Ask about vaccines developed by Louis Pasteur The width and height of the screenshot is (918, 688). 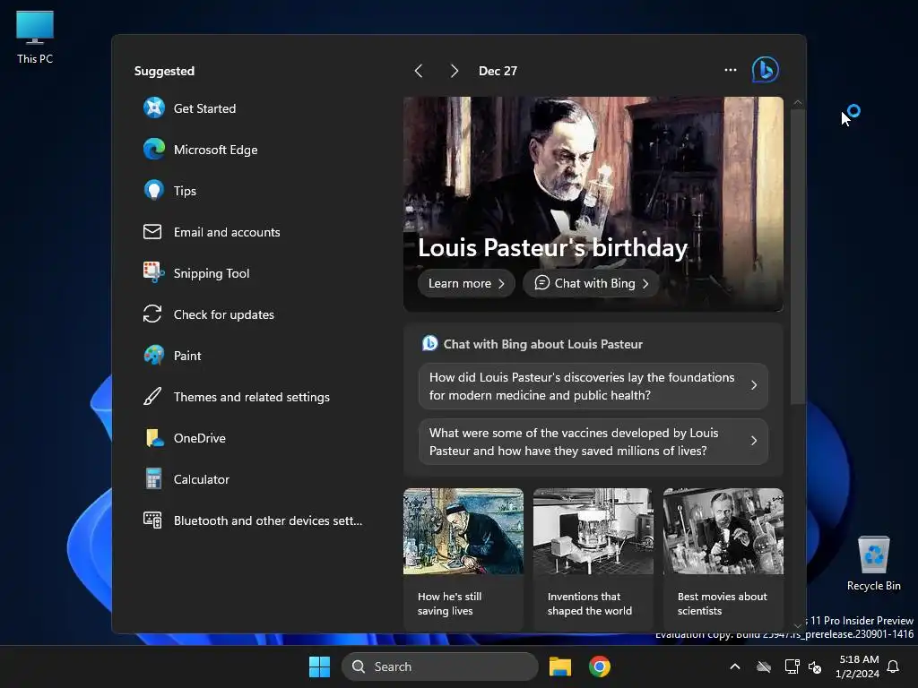[593, 442]
